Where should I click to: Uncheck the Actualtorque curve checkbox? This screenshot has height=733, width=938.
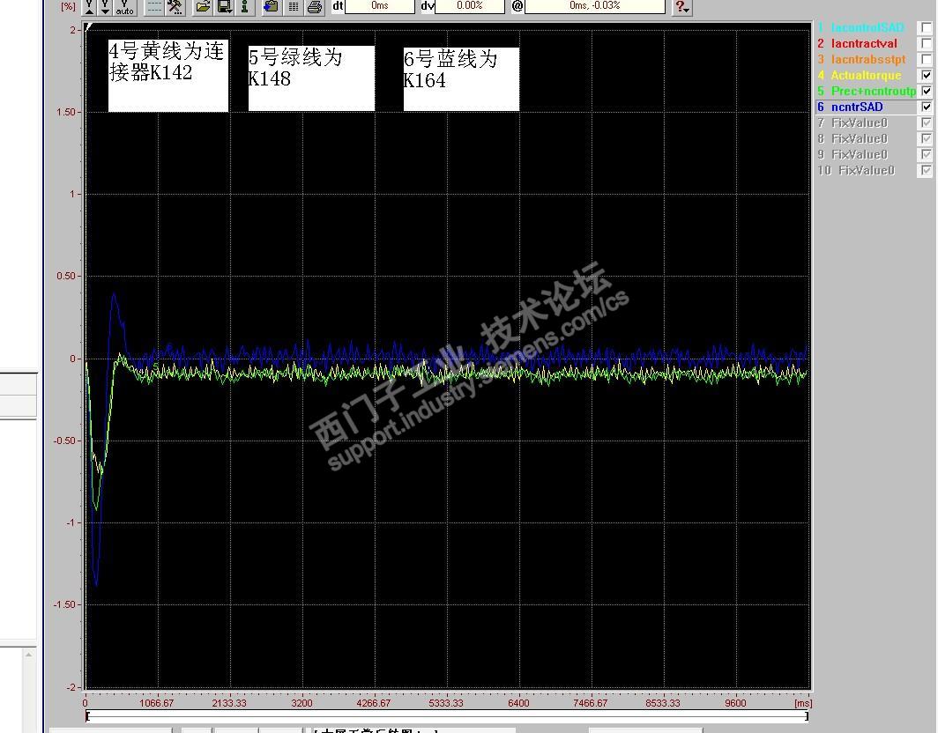pos(926,76)
